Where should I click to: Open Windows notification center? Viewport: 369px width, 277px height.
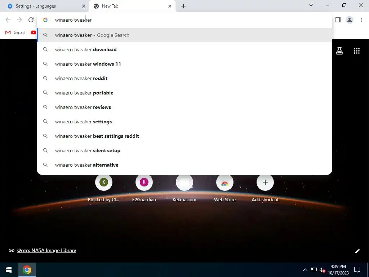coord(357,270)
